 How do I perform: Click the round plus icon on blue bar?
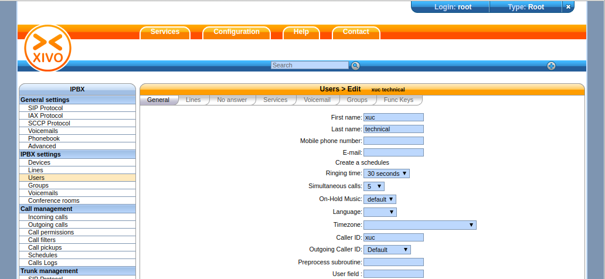[551, 66]
